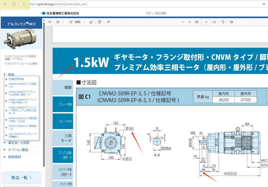This screenshot has width=268, height=187.
Task: Click the アルタックスNEO sidebar header
Action: (21, 24)
